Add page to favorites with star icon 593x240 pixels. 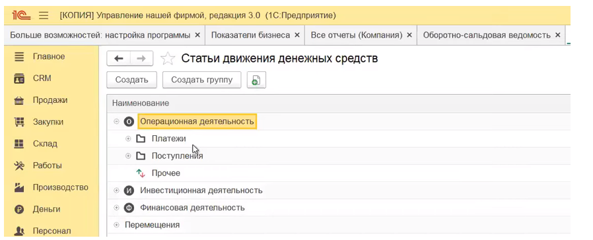point(168,59)
